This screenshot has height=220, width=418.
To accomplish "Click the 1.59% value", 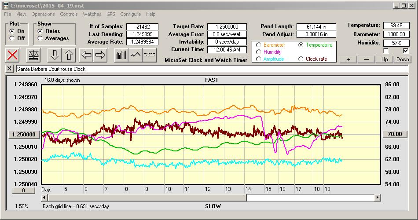I will click(x=21, y=206).
